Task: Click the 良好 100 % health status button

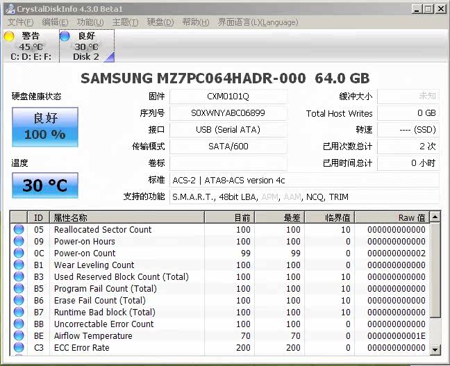Action: [x=44, y=126]
